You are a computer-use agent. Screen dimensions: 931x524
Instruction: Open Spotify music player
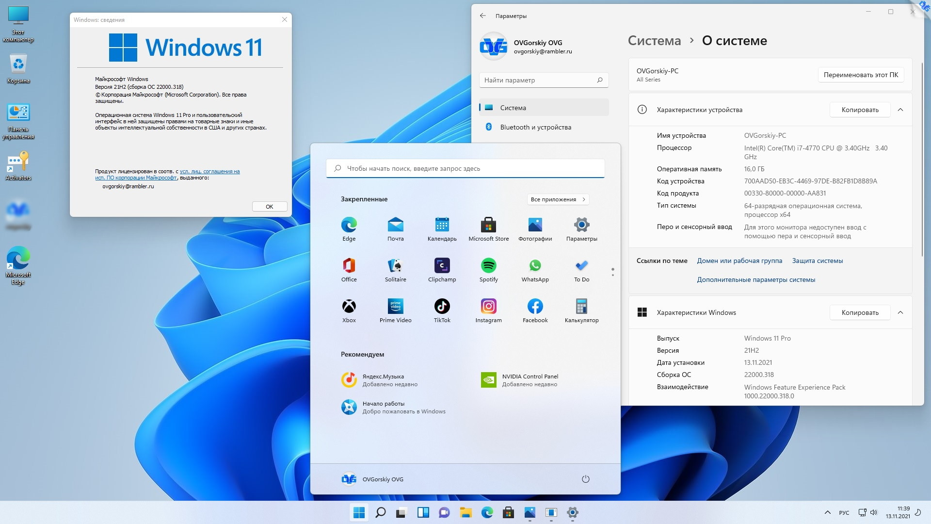tap(488, 265)
